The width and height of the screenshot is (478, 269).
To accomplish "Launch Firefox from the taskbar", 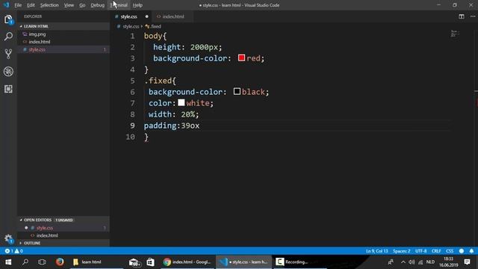I will [x=60, y=262].
